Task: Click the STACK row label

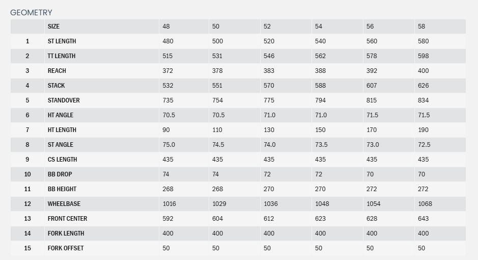Action: 57,86
